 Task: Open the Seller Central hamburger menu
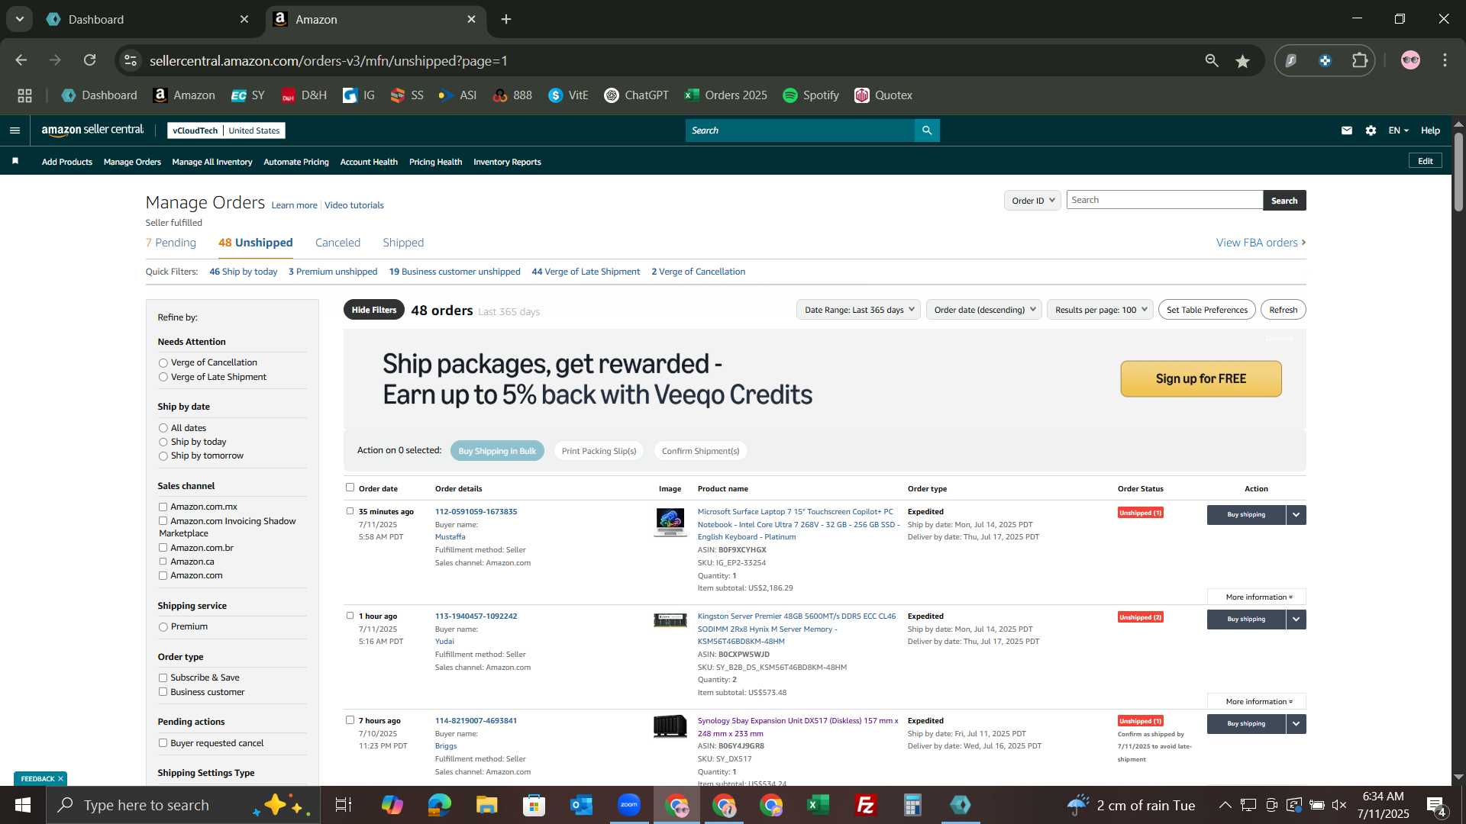pos(15,130)
